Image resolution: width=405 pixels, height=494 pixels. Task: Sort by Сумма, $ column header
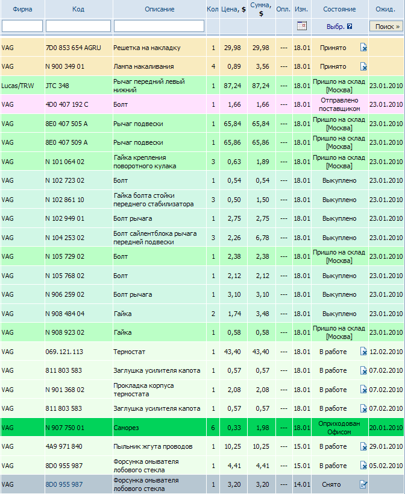(x=261, y=9)
